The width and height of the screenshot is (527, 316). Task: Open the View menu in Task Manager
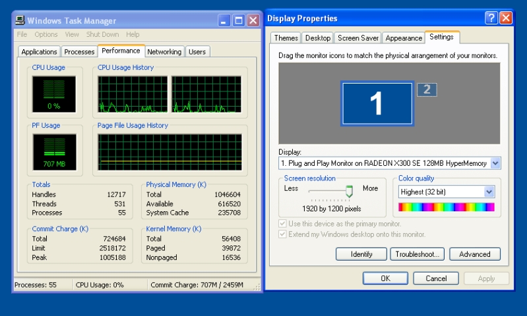(72, 34)
